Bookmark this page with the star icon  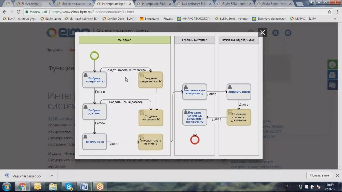pyautogui.click(x=329, y=12)
